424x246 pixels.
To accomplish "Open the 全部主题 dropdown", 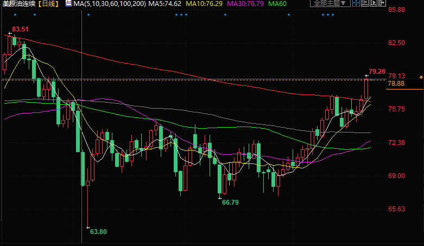I will click(x=331, y=4).
